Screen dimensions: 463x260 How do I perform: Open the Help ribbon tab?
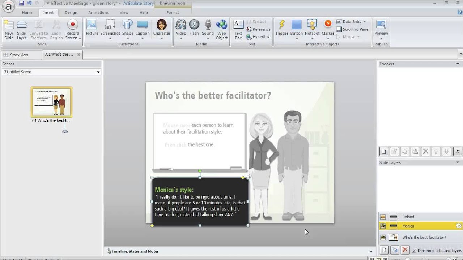pos(144,12)
